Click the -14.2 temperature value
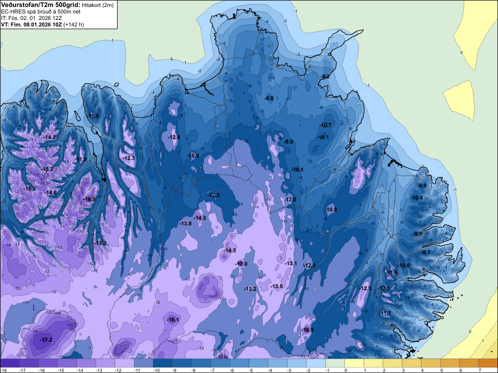The width and height of the screenshot is (498, 373). tap(50, 137)
